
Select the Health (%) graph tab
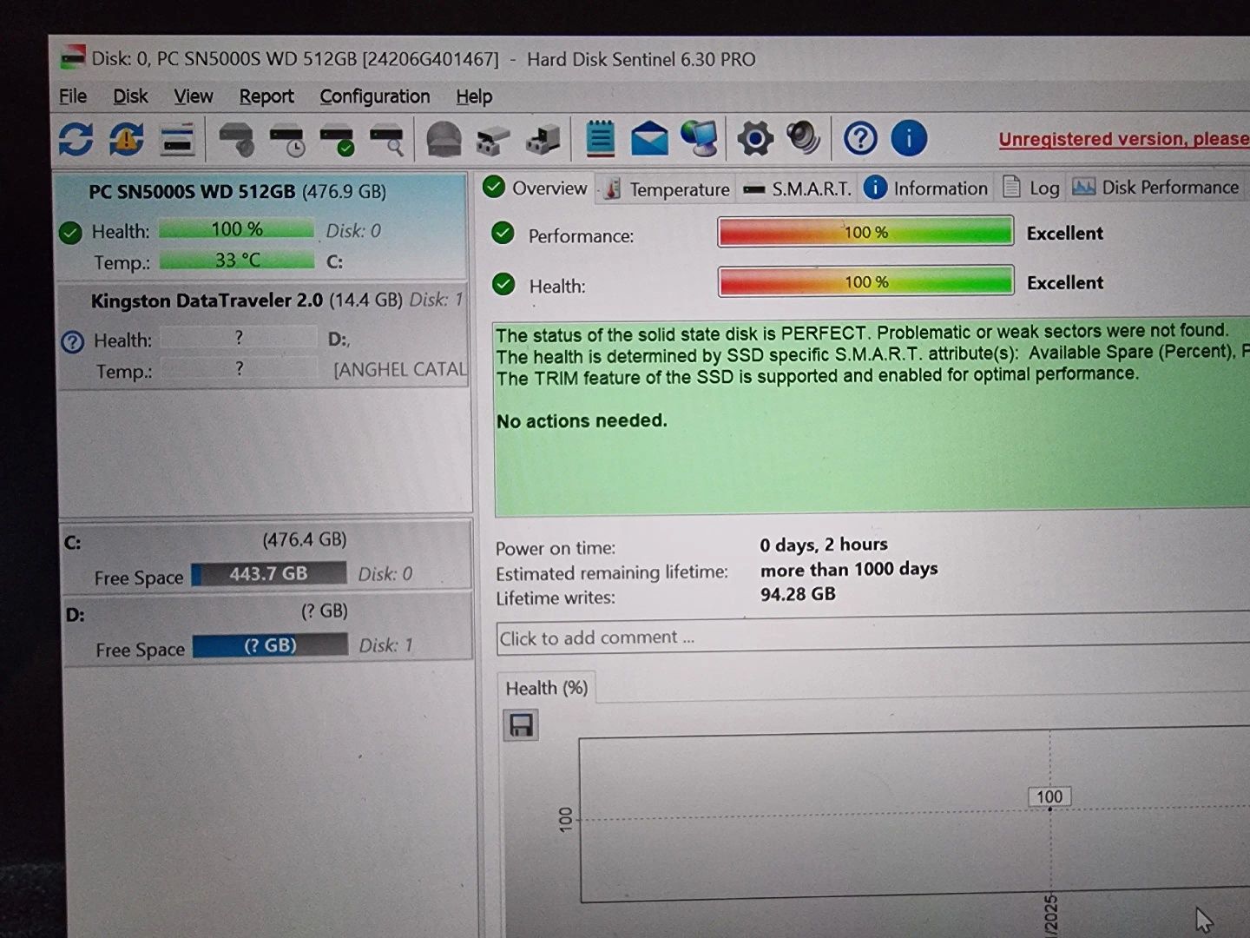click(547, 688)
